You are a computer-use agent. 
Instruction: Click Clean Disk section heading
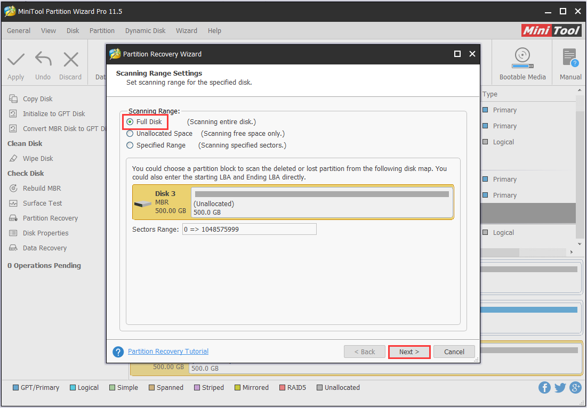(x=25, y=144)
